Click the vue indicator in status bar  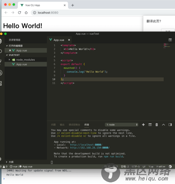pos(13,166)
